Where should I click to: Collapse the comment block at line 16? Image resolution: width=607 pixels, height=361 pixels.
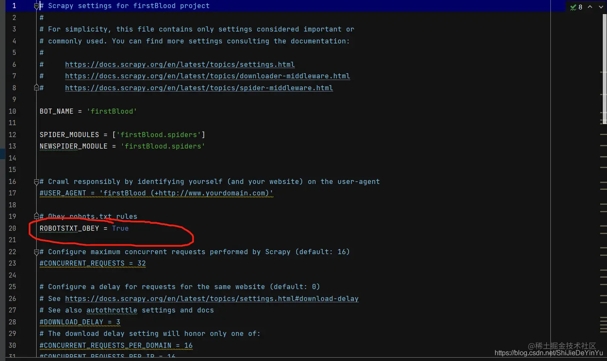(x=37, y=182)
